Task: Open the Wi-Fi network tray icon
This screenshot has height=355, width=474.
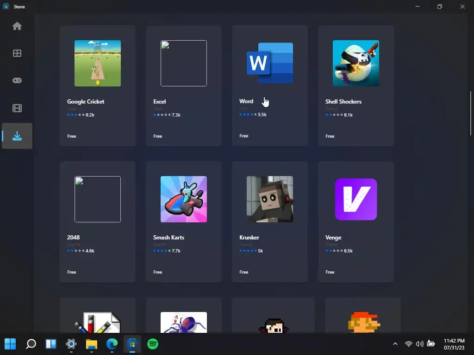Action: (x=408, y=344)
